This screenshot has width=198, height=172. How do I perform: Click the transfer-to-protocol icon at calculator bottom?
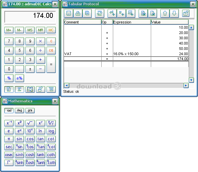click(x=41, y=89)
